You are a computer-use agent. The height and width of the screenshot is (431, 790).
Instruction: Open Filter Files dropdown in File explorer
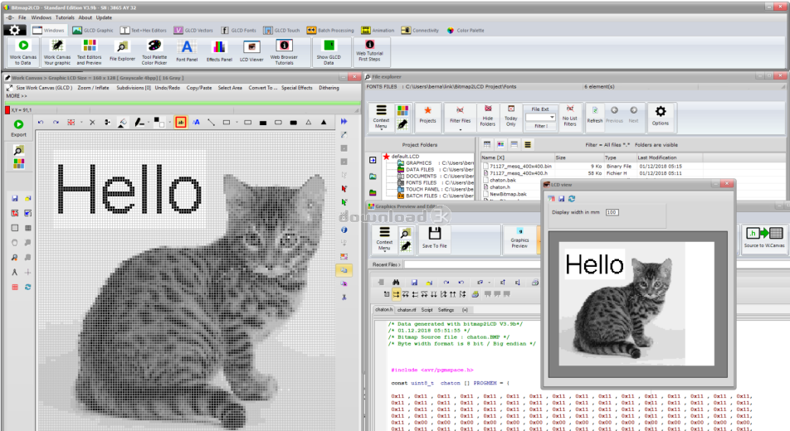click(460, 130)
